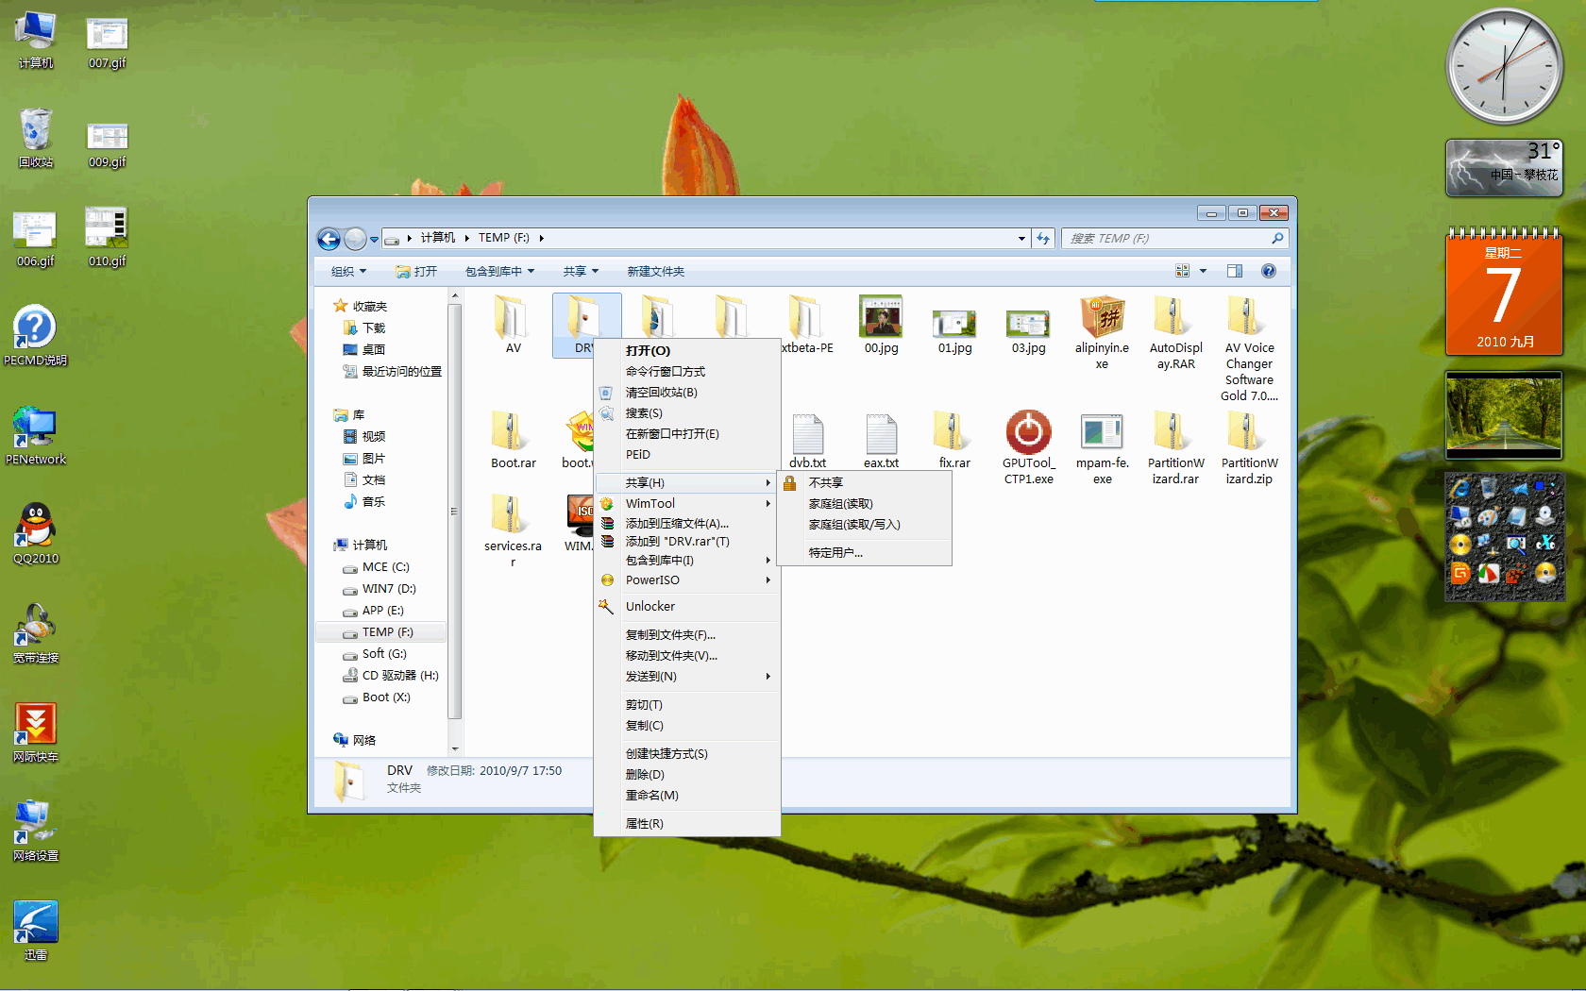Choose 属性(R) in context menu
Image resolution: width=1586 pixels, height=991 pixels.
[686, 823]
